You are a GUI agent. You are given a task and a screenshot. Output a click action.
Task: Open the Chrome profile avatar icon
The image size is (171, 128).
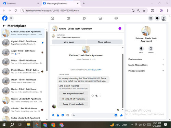pos(161,11)
